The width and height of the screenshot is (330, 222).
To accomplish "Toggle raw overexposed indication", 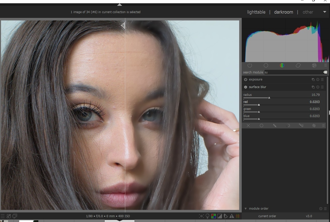I will click(x=214, y=216).
